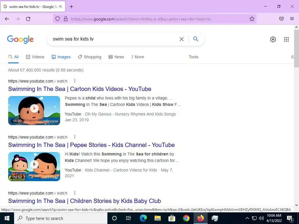Show hidden system tray icons
This screenshot has width=299, height=224.
pyautogui.click(x=247, y=218)
